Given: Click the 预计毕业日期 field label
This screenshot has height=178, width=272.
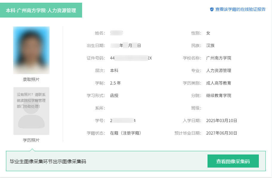Looking at the screenshot, I should point(188,133).
